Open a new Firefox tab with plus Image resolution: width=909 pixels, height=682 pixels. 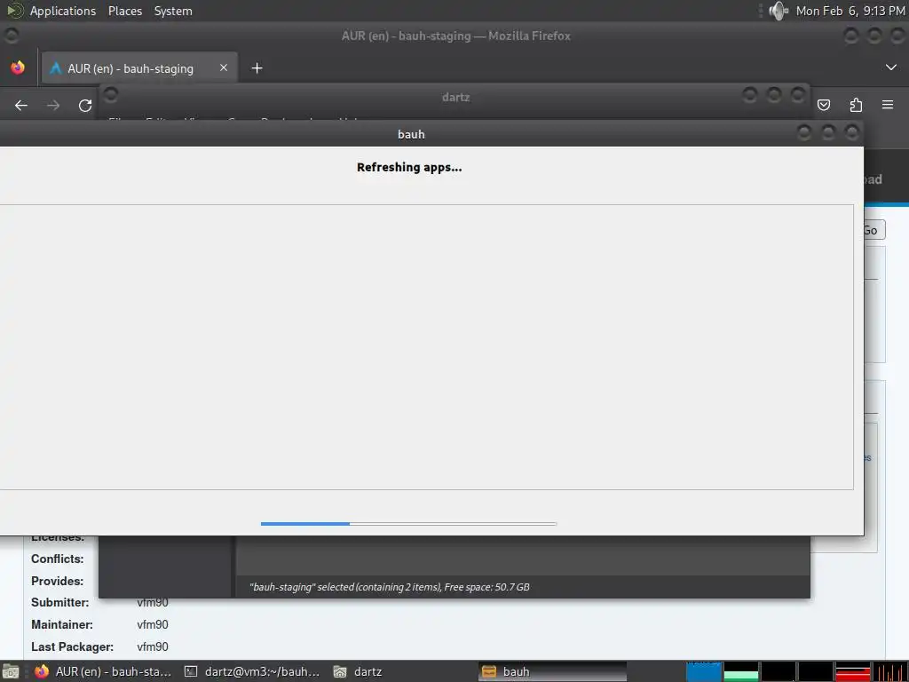tap(257, 68)
